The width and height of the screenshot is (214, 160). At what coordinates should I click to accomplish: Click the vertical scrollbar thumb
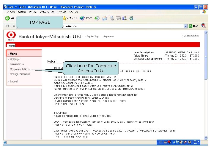point(206,57)
